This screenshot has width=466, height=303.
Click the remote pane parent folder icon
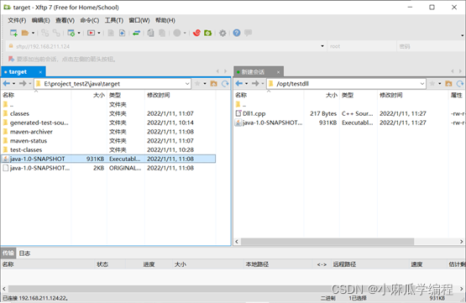pos(448,83)
